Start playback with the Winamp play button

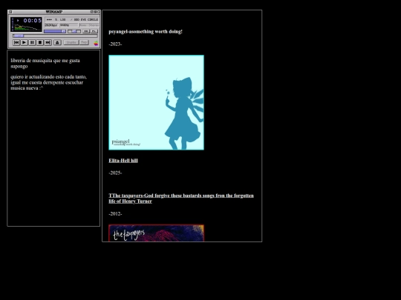point(24,43)
